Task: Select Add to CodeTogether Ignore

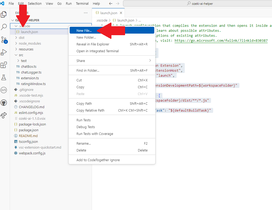Action: (x=112, y=160)
